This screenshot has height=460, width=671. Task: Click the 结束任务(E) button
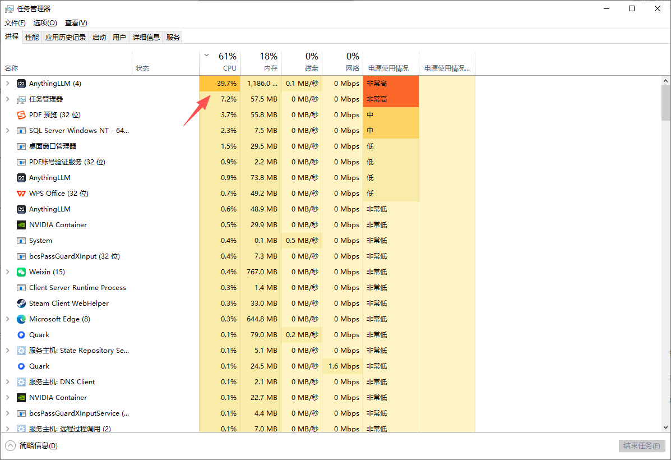point(642,445)
